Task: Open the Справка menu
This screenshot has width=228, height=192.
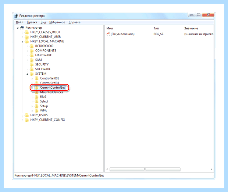Action: click(74, 22)
